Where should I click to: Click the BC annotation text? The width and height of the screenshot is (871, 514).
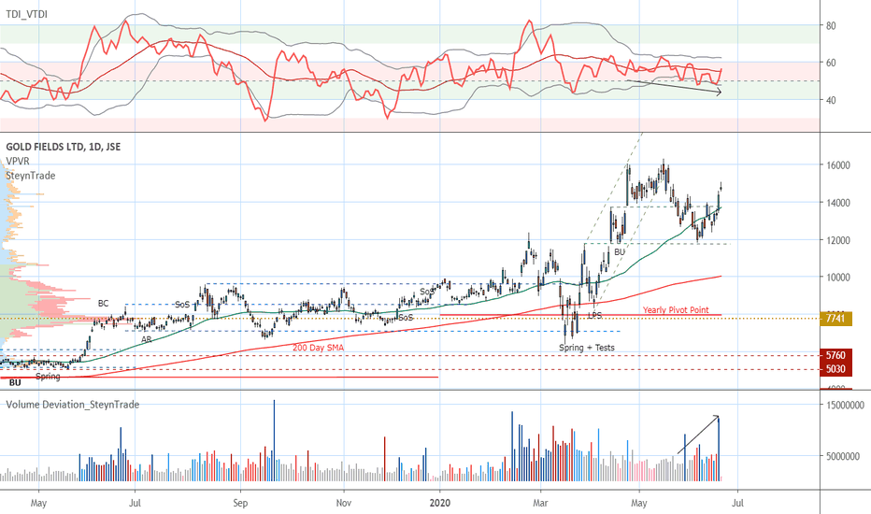104,304
